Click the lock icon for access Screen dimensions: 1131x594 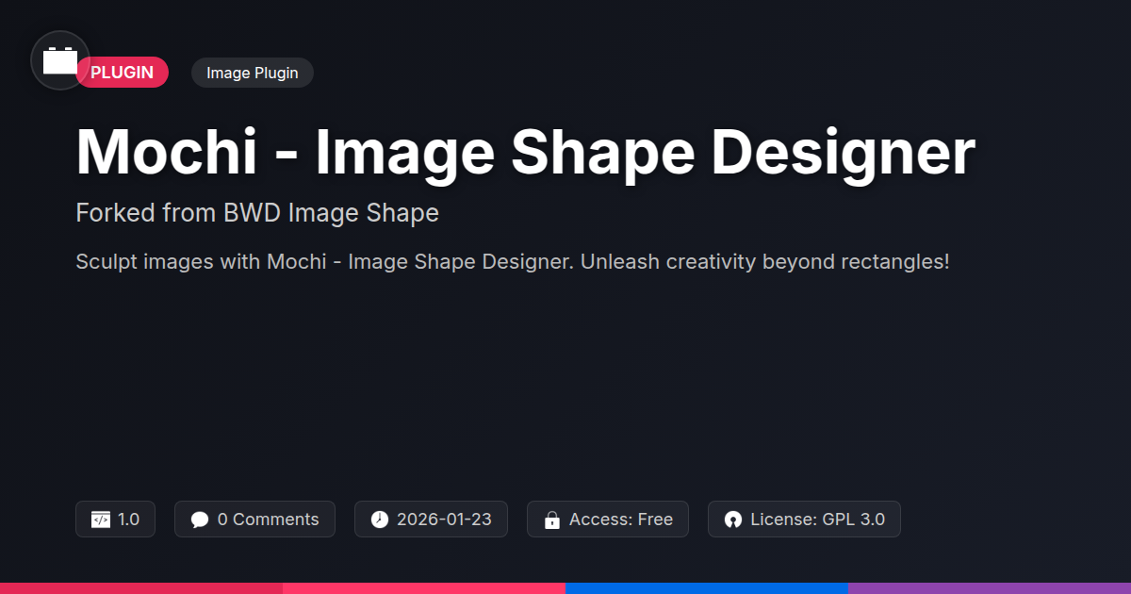point(551,520)
